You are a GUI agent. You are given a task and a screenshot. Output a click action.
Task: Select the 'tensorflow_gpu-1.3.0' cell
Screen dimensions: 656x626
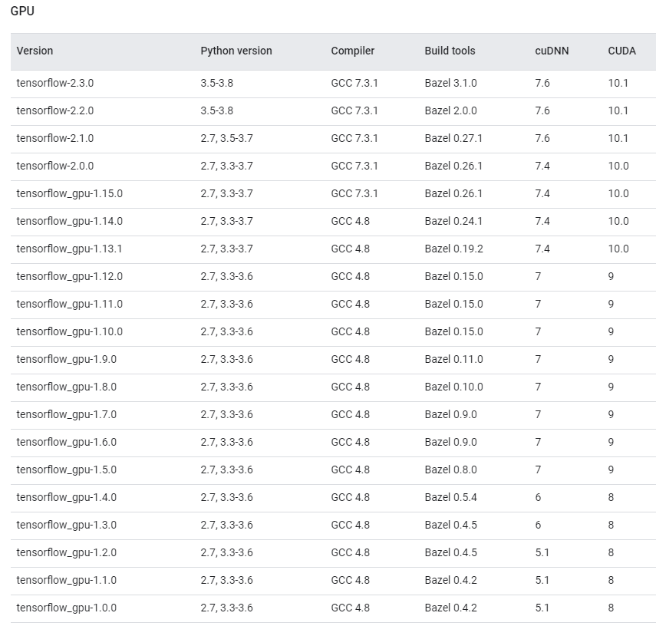pyautogui.click(x=67, y=526)
